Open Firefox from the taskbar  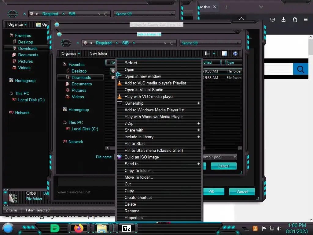coord(79,228)
